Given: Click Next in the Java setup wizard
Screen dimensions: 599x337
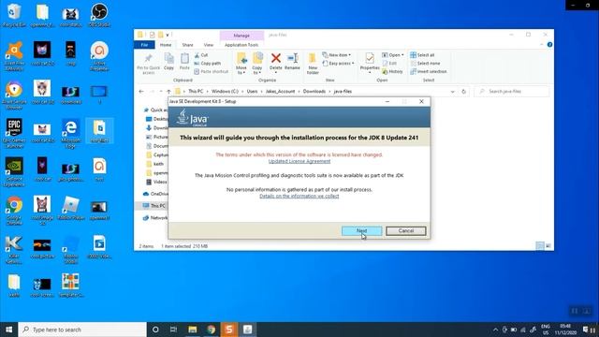Looking at the screenshot, I should click(x=361, y=231).
